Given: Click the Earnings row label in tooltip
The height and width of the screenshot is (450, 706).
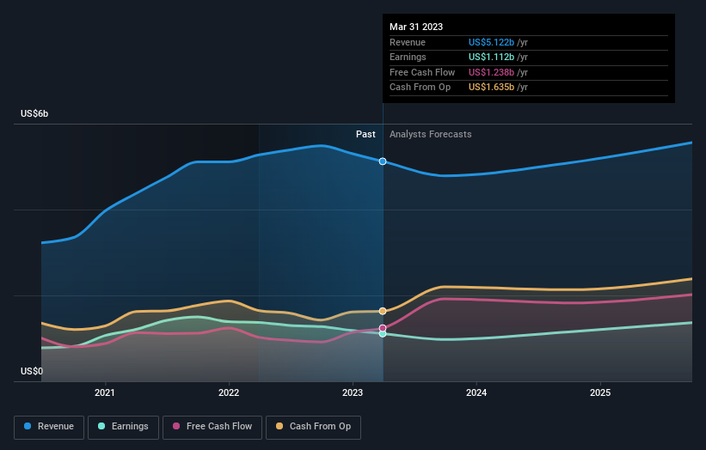Looking at the screenshot, I should tap(408, 57).
